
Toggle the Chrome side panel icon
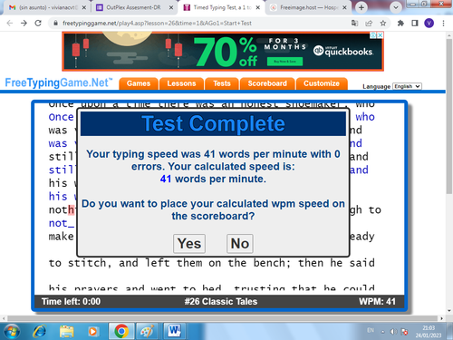(415, 24)
